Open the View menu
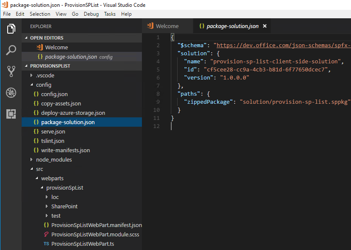Viewport: 351px width, 250px height. (x=61, y=14)
